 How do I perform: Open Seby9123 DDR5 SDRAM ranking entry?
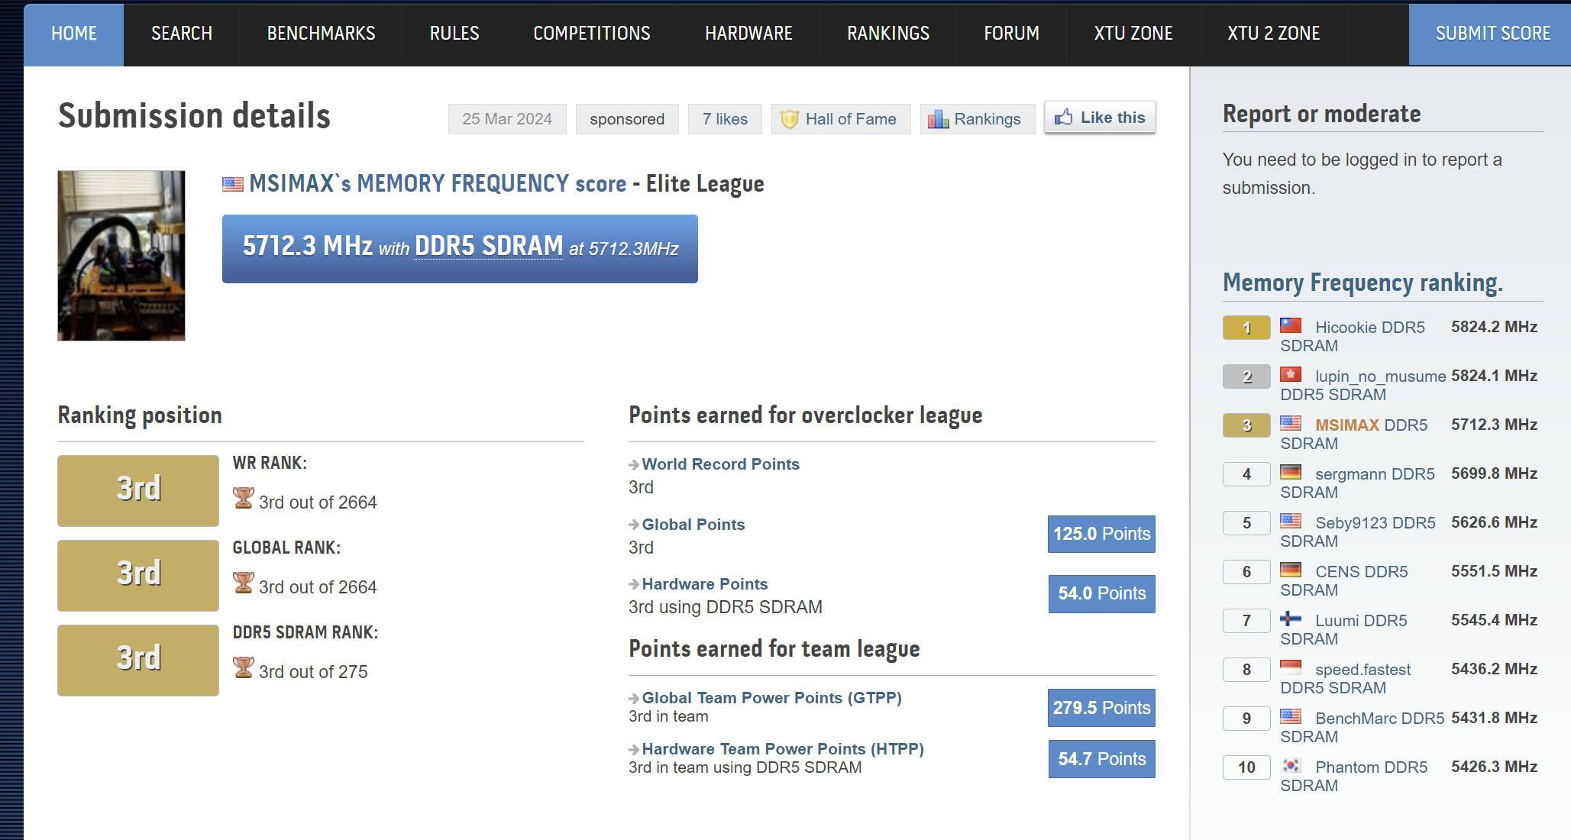tap(1358, 532)
